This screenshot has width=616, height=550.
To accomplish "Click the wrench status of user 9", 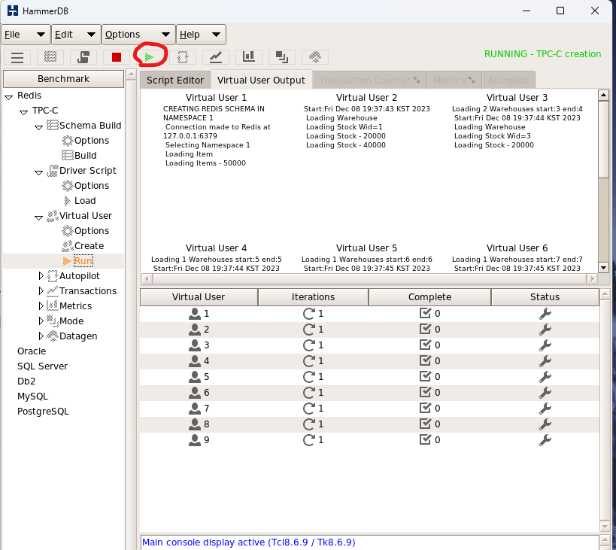I will (x=545, y=440).
